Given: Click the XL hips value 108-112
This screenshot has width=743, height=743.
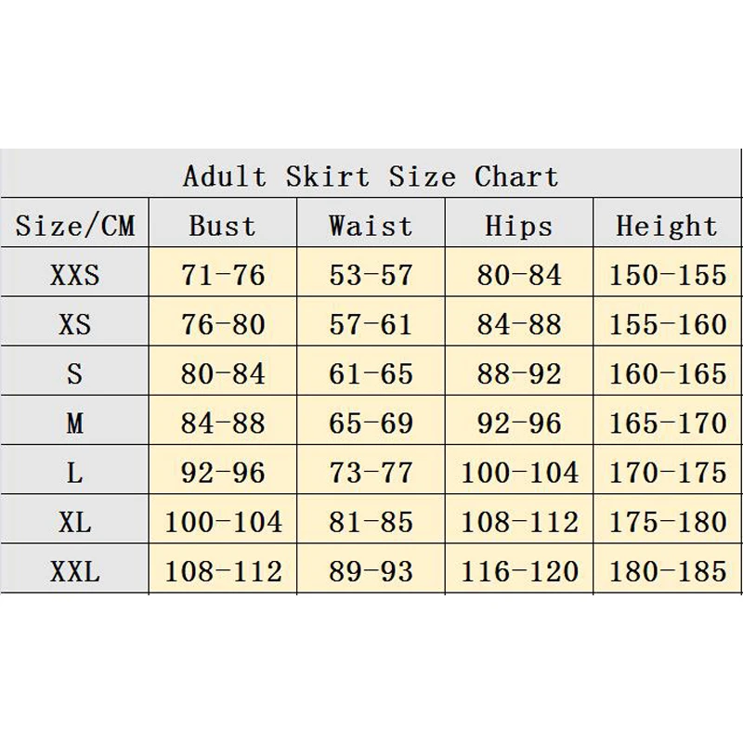Looking at the screenshot, I should click(x=519, y=522).
